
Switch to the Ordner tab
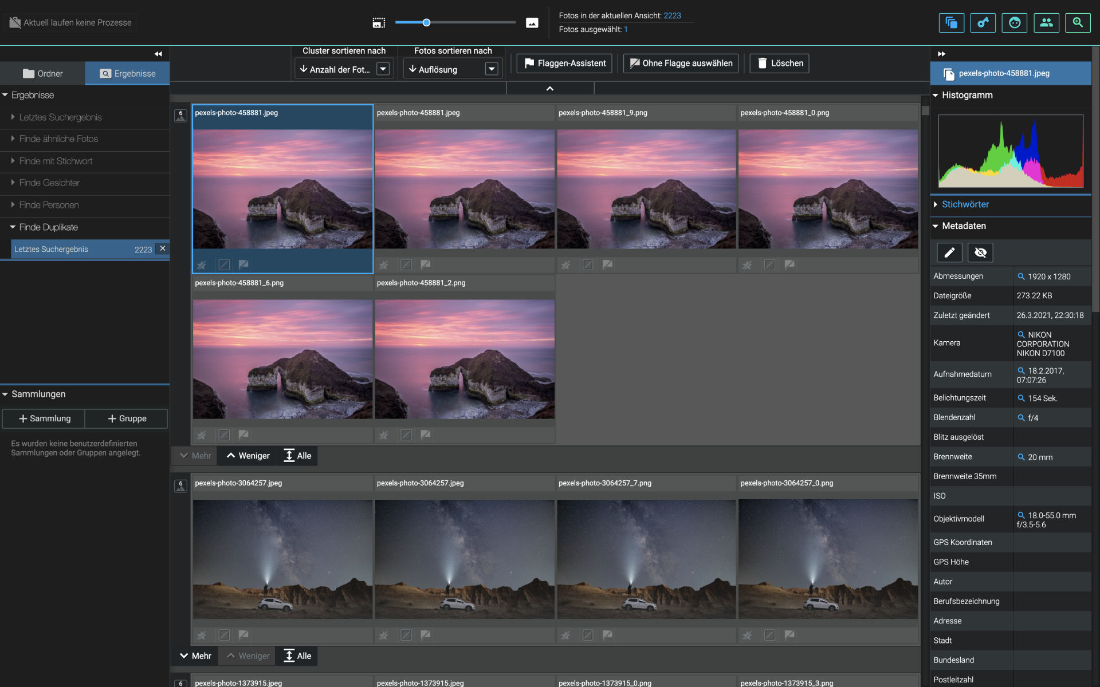point(43,73)
